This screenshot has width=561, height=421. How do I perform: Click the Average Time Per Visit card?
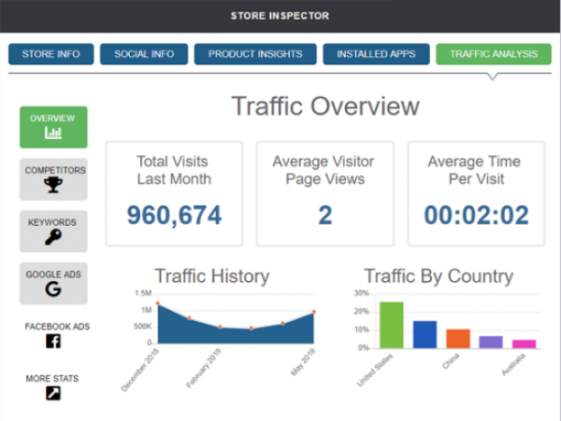pos(477,193)
